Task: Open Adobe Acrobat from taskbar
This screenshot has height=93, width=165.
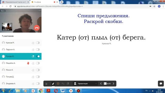Action: pyautogui.click(x=48, y=91)
